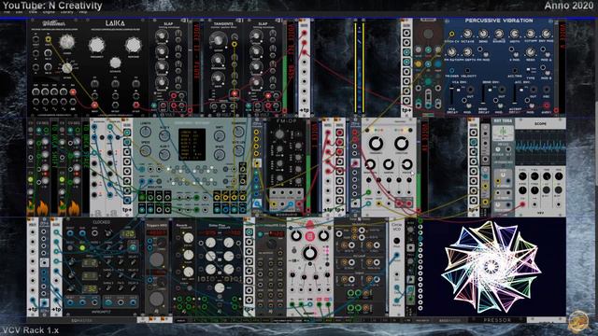
Task: Click the octave selector knob on the oscillator left of LAIKA
Action: click(x=67, y=68)
